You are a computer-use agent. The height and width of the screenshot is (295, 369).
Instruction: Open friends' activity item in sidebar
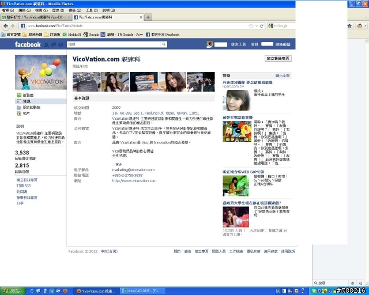pyautogui.click(x=28, y=107)
